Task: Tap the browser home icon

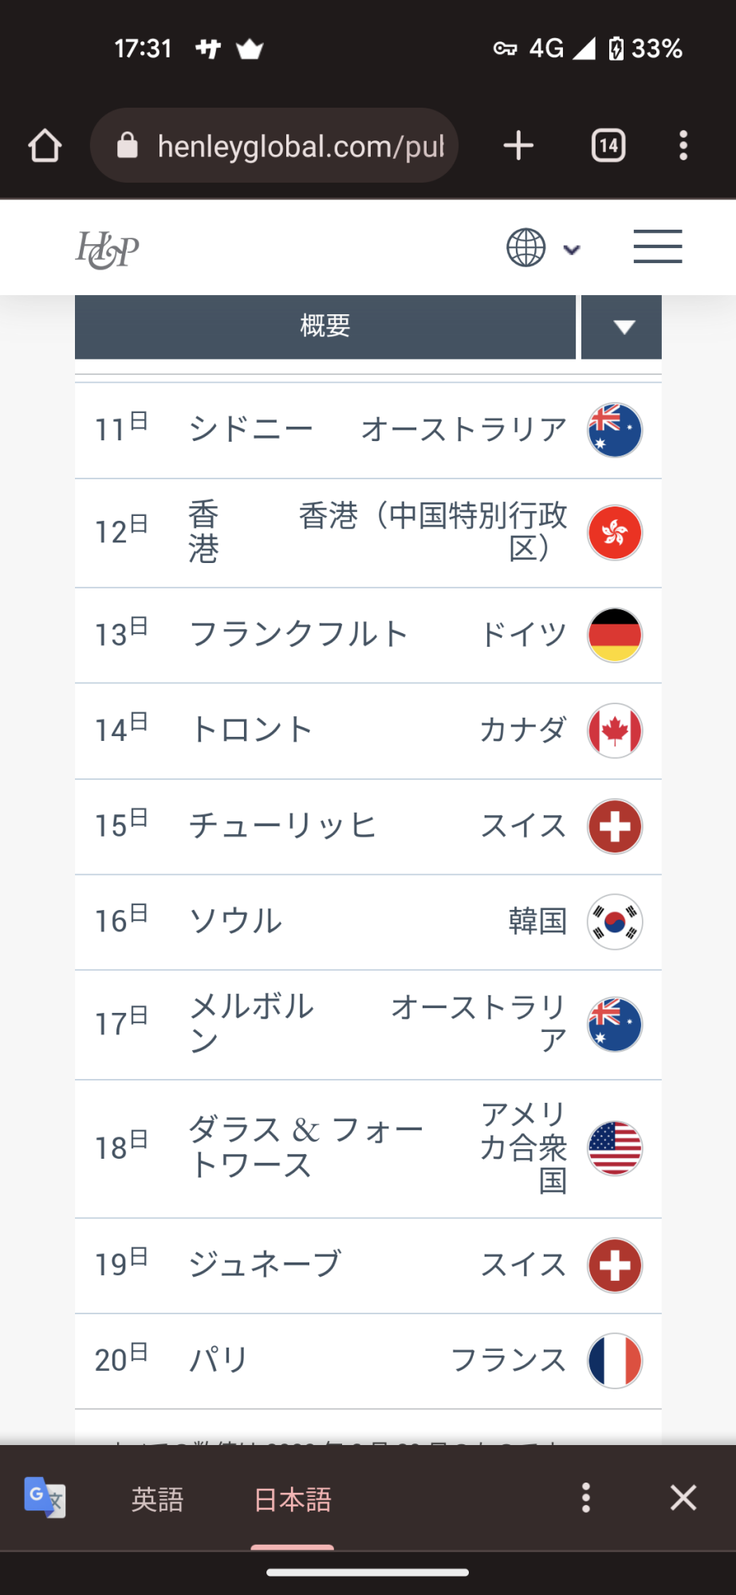Action: point(45,146)
